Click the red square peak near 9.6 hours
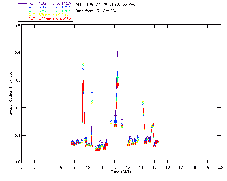This screenshot has height=181, width=227. point(83,63)
